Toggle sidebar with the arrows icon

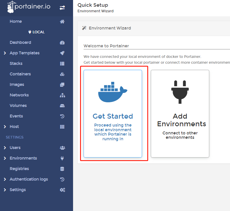62,8
